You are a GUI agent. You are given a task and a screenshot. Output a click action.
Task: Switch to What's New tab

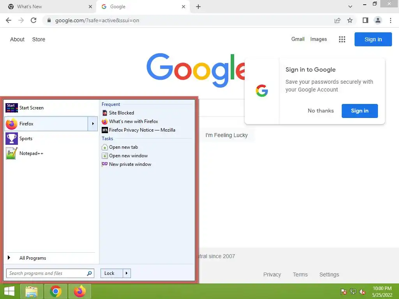(48, 7)
